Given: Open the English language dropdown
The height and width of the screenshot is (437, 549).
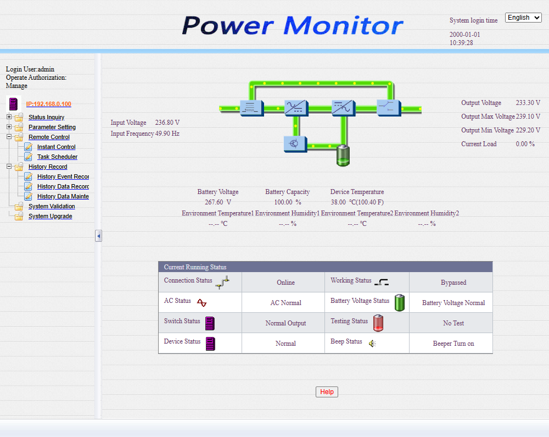Looking at the screenshot, I should (x=523, y=18).
